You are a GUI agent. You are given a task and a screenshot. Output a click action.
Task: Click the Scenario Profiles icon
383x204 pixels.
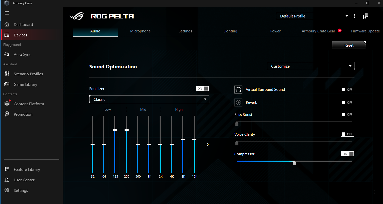pos(7,74)
